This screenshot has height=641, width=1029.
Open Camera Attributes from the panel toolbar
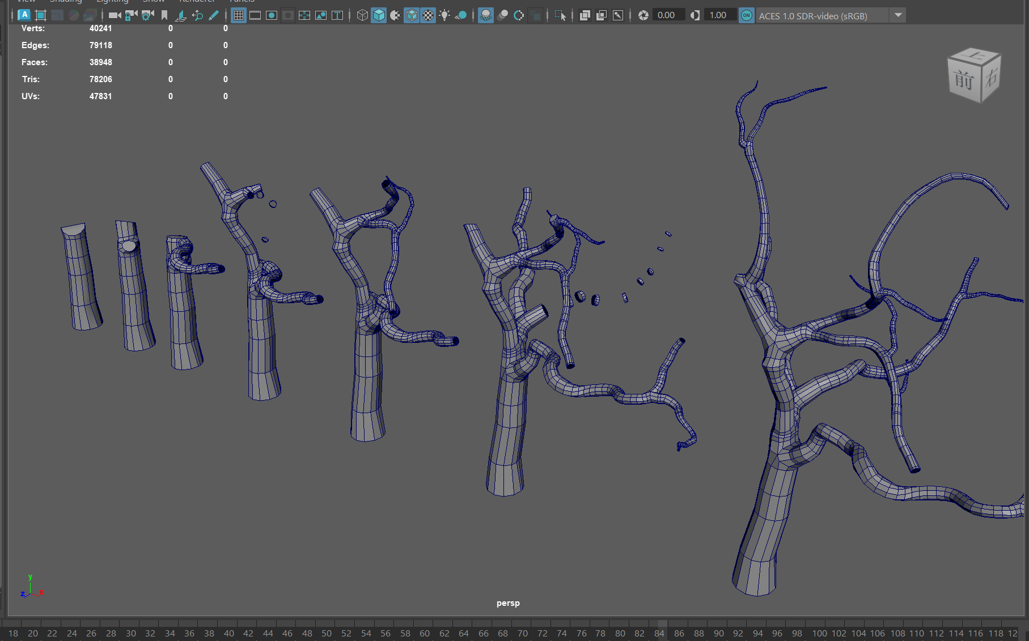click(x=148, y=15)
